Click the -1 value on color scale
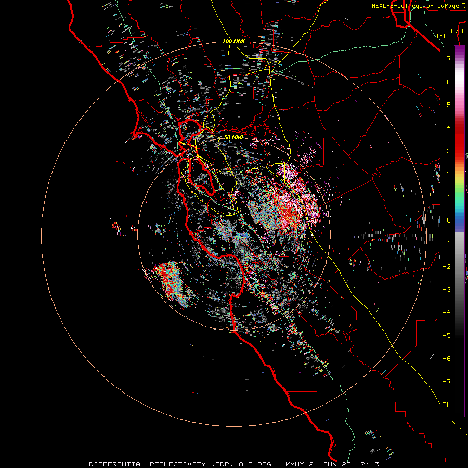 click(x=447, y=243)
